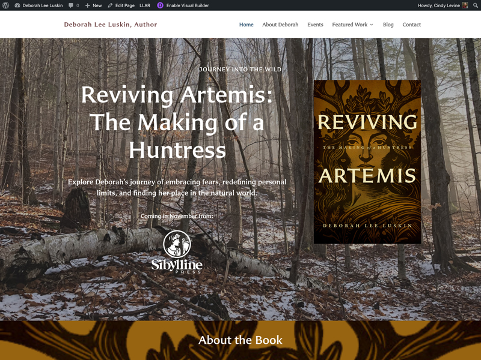Click the LLAR admin bar item

(145, 5)
